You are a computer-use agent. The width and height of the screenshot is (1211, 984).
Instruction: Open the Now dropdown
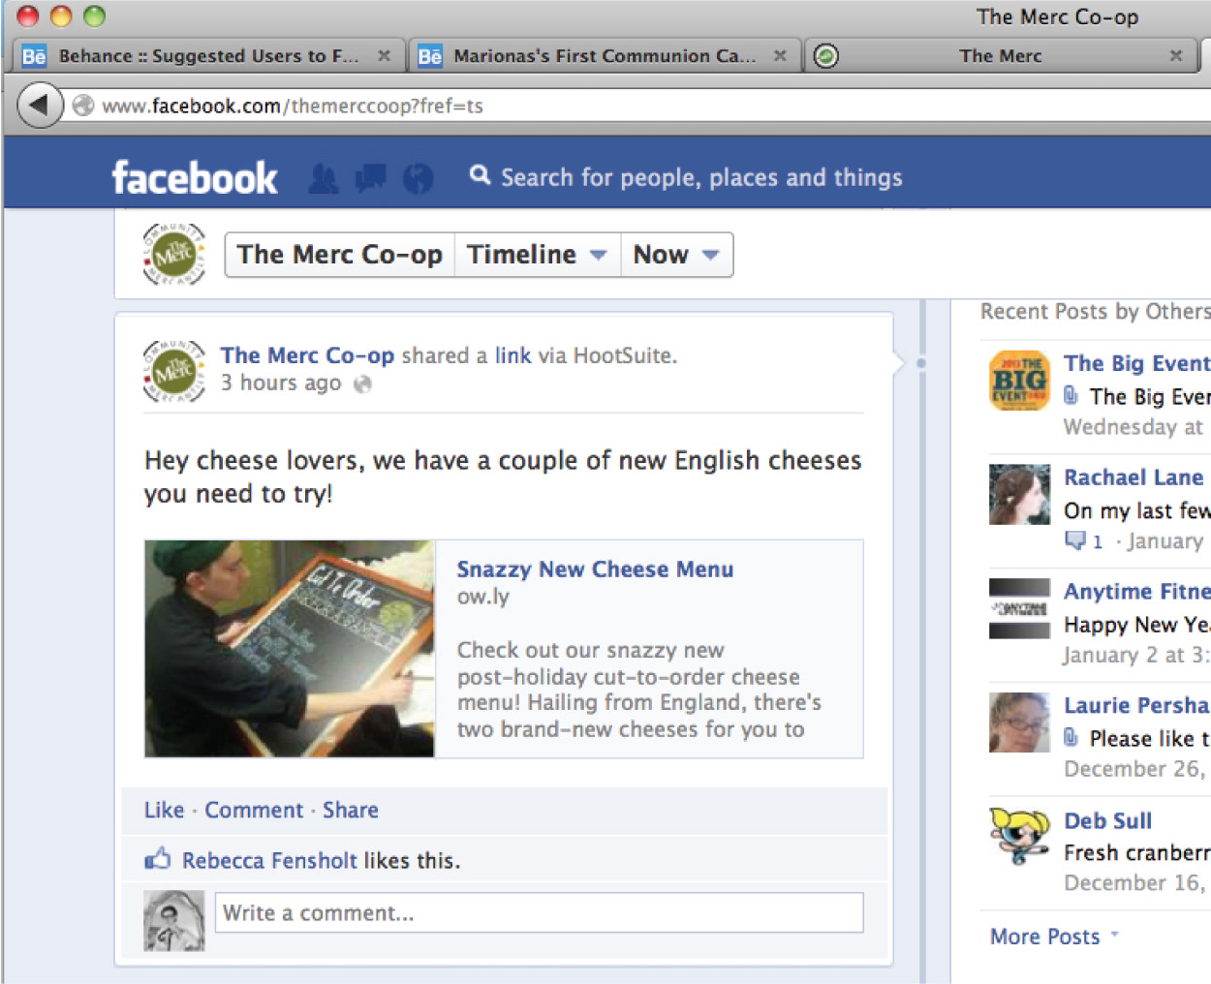[676, 255]
